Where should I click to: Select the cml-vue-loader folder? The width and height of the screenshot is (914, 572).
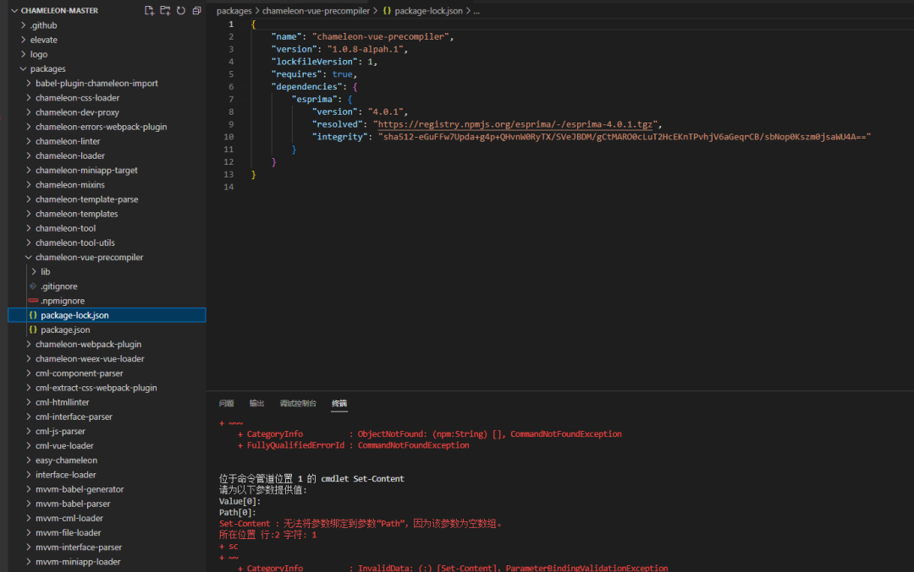64,446
